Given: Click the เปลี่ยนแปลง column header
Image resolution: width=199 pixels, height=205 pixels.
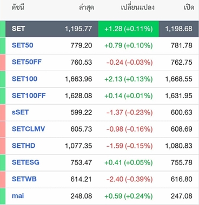Looking at the screenshot, I should [138, 8].
